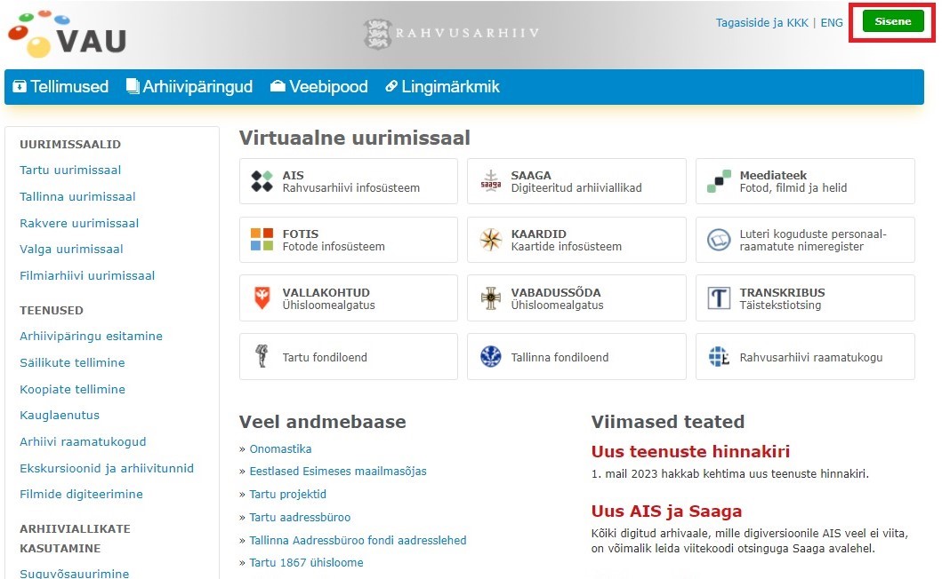Screen dimensions: 942x579
Task: Open KAARDID compass star icon
Action: pyautogui.click(x=490, y=240)
